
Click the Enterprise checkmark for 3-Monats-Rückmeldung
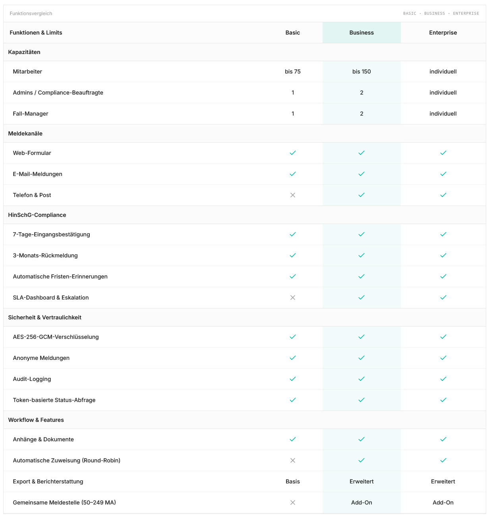tap(443, 255)
